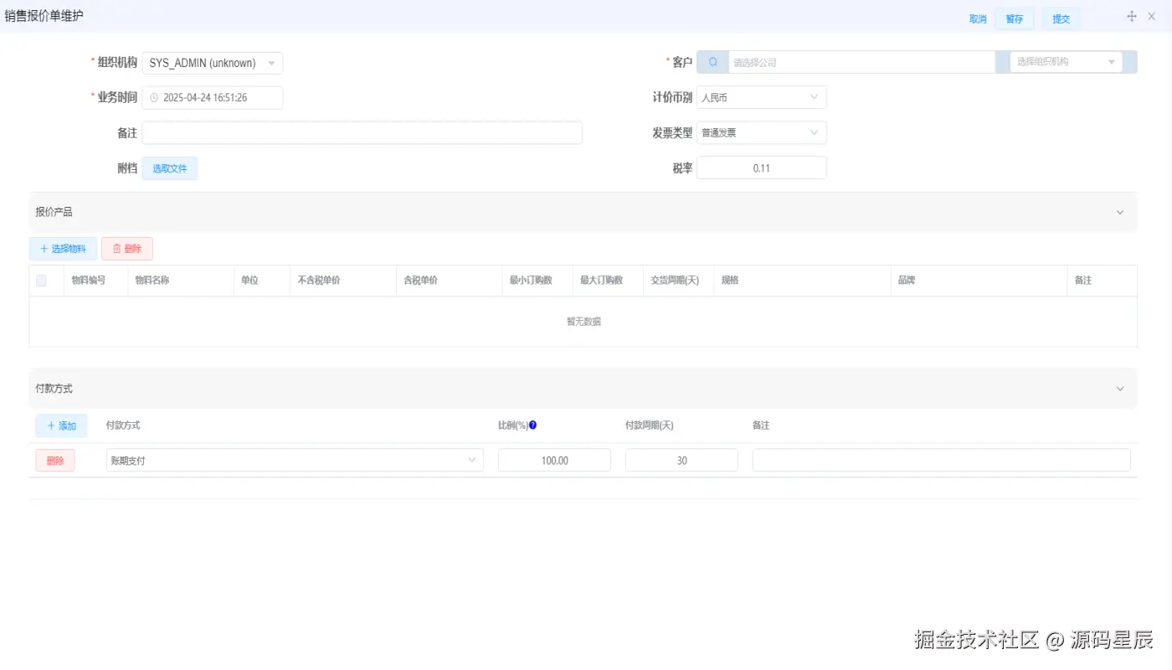
Task: Toggle the select-all checkbox in product table header
Action: click(x=40, y=280)
